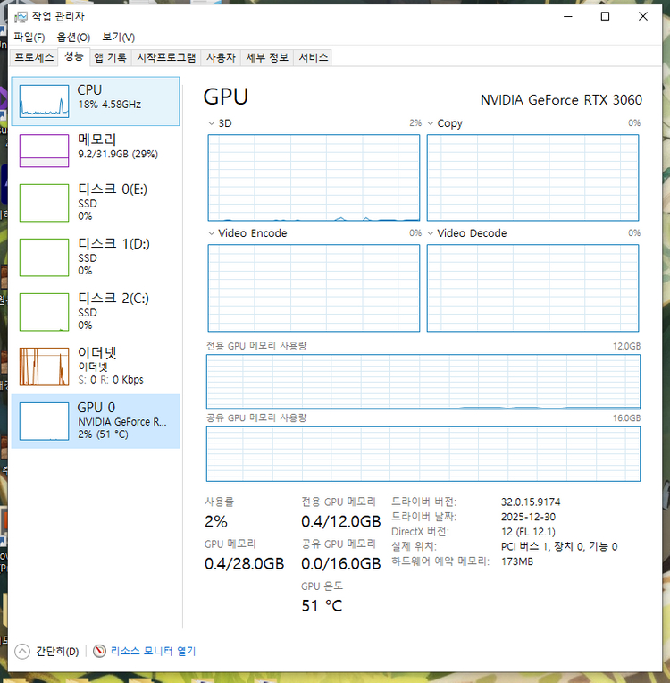
Task: Click the collapse arrow icon beside 간단히
Action: 22,651
